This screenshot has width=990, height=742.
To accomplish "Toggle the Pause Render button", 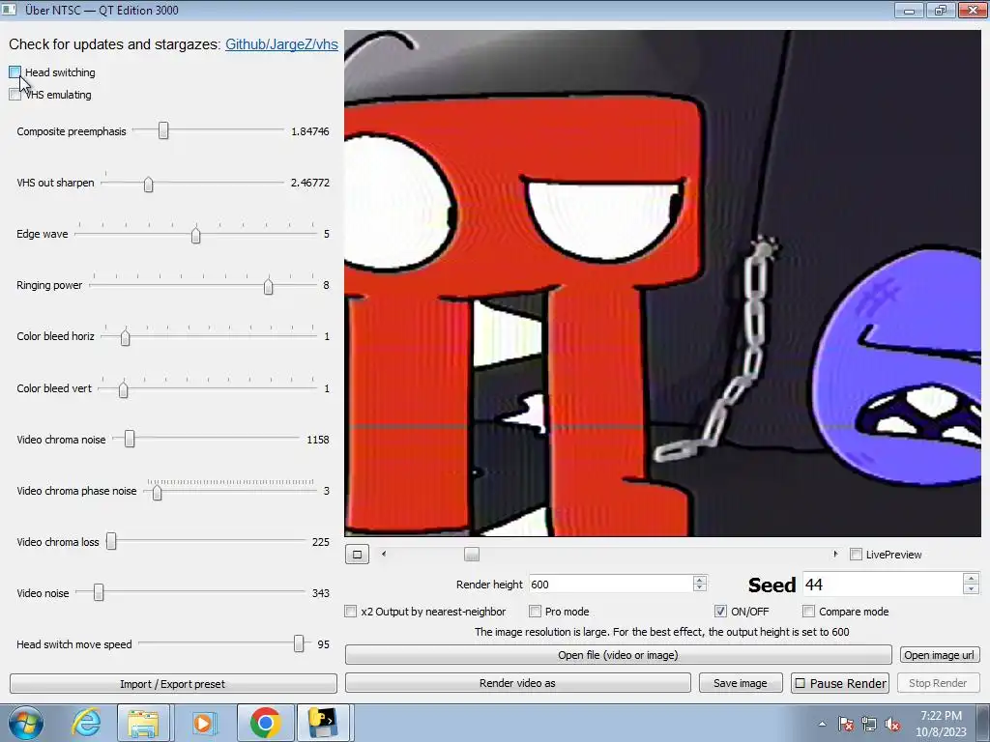I will click(840, 683).
